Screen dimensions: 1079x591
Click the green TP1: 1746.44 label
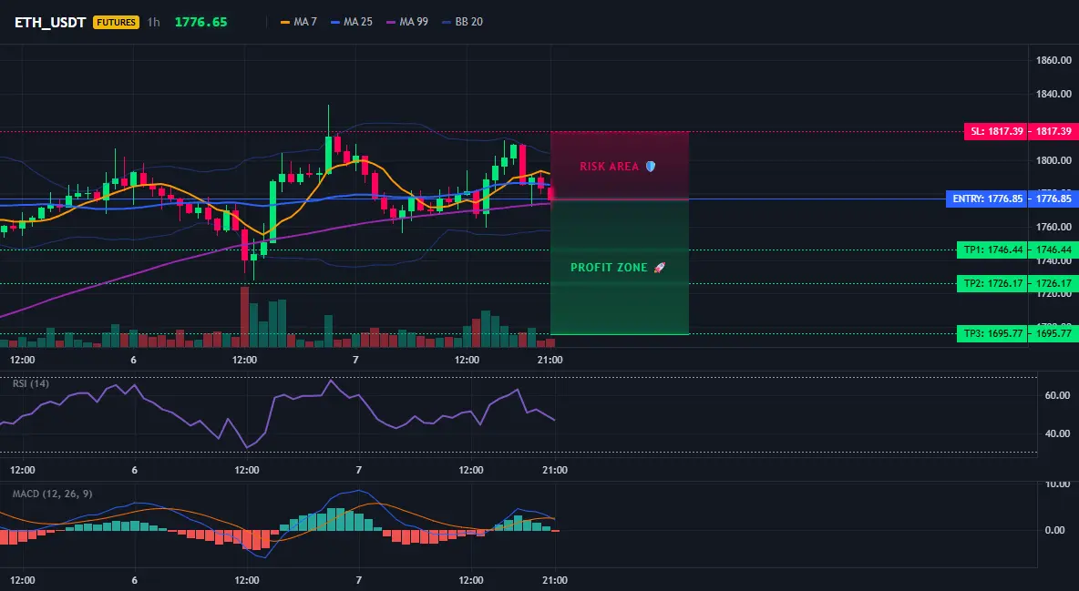tap(992, 250)
